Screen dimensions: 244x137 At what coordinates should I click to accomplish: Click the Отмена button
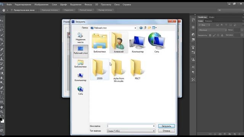click(x=166, y=131)
